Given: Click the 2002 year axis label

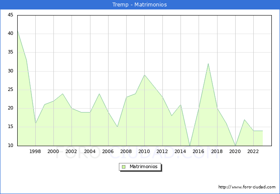Looking at the screenshot, I should [72, 151].
